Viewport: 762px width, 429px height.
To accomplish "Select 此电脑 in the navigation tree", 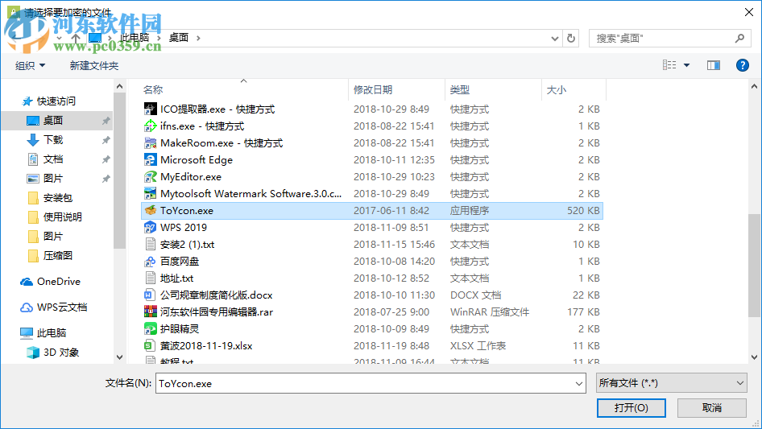I will pos(43,332).
